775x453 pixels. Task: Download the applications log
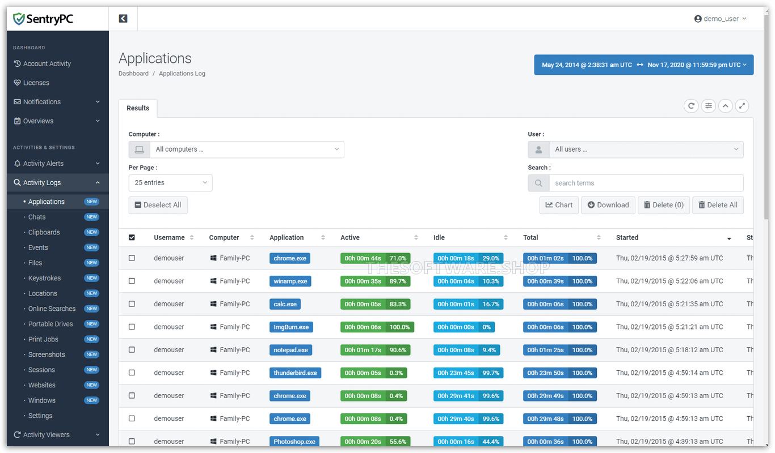[608, 205]
